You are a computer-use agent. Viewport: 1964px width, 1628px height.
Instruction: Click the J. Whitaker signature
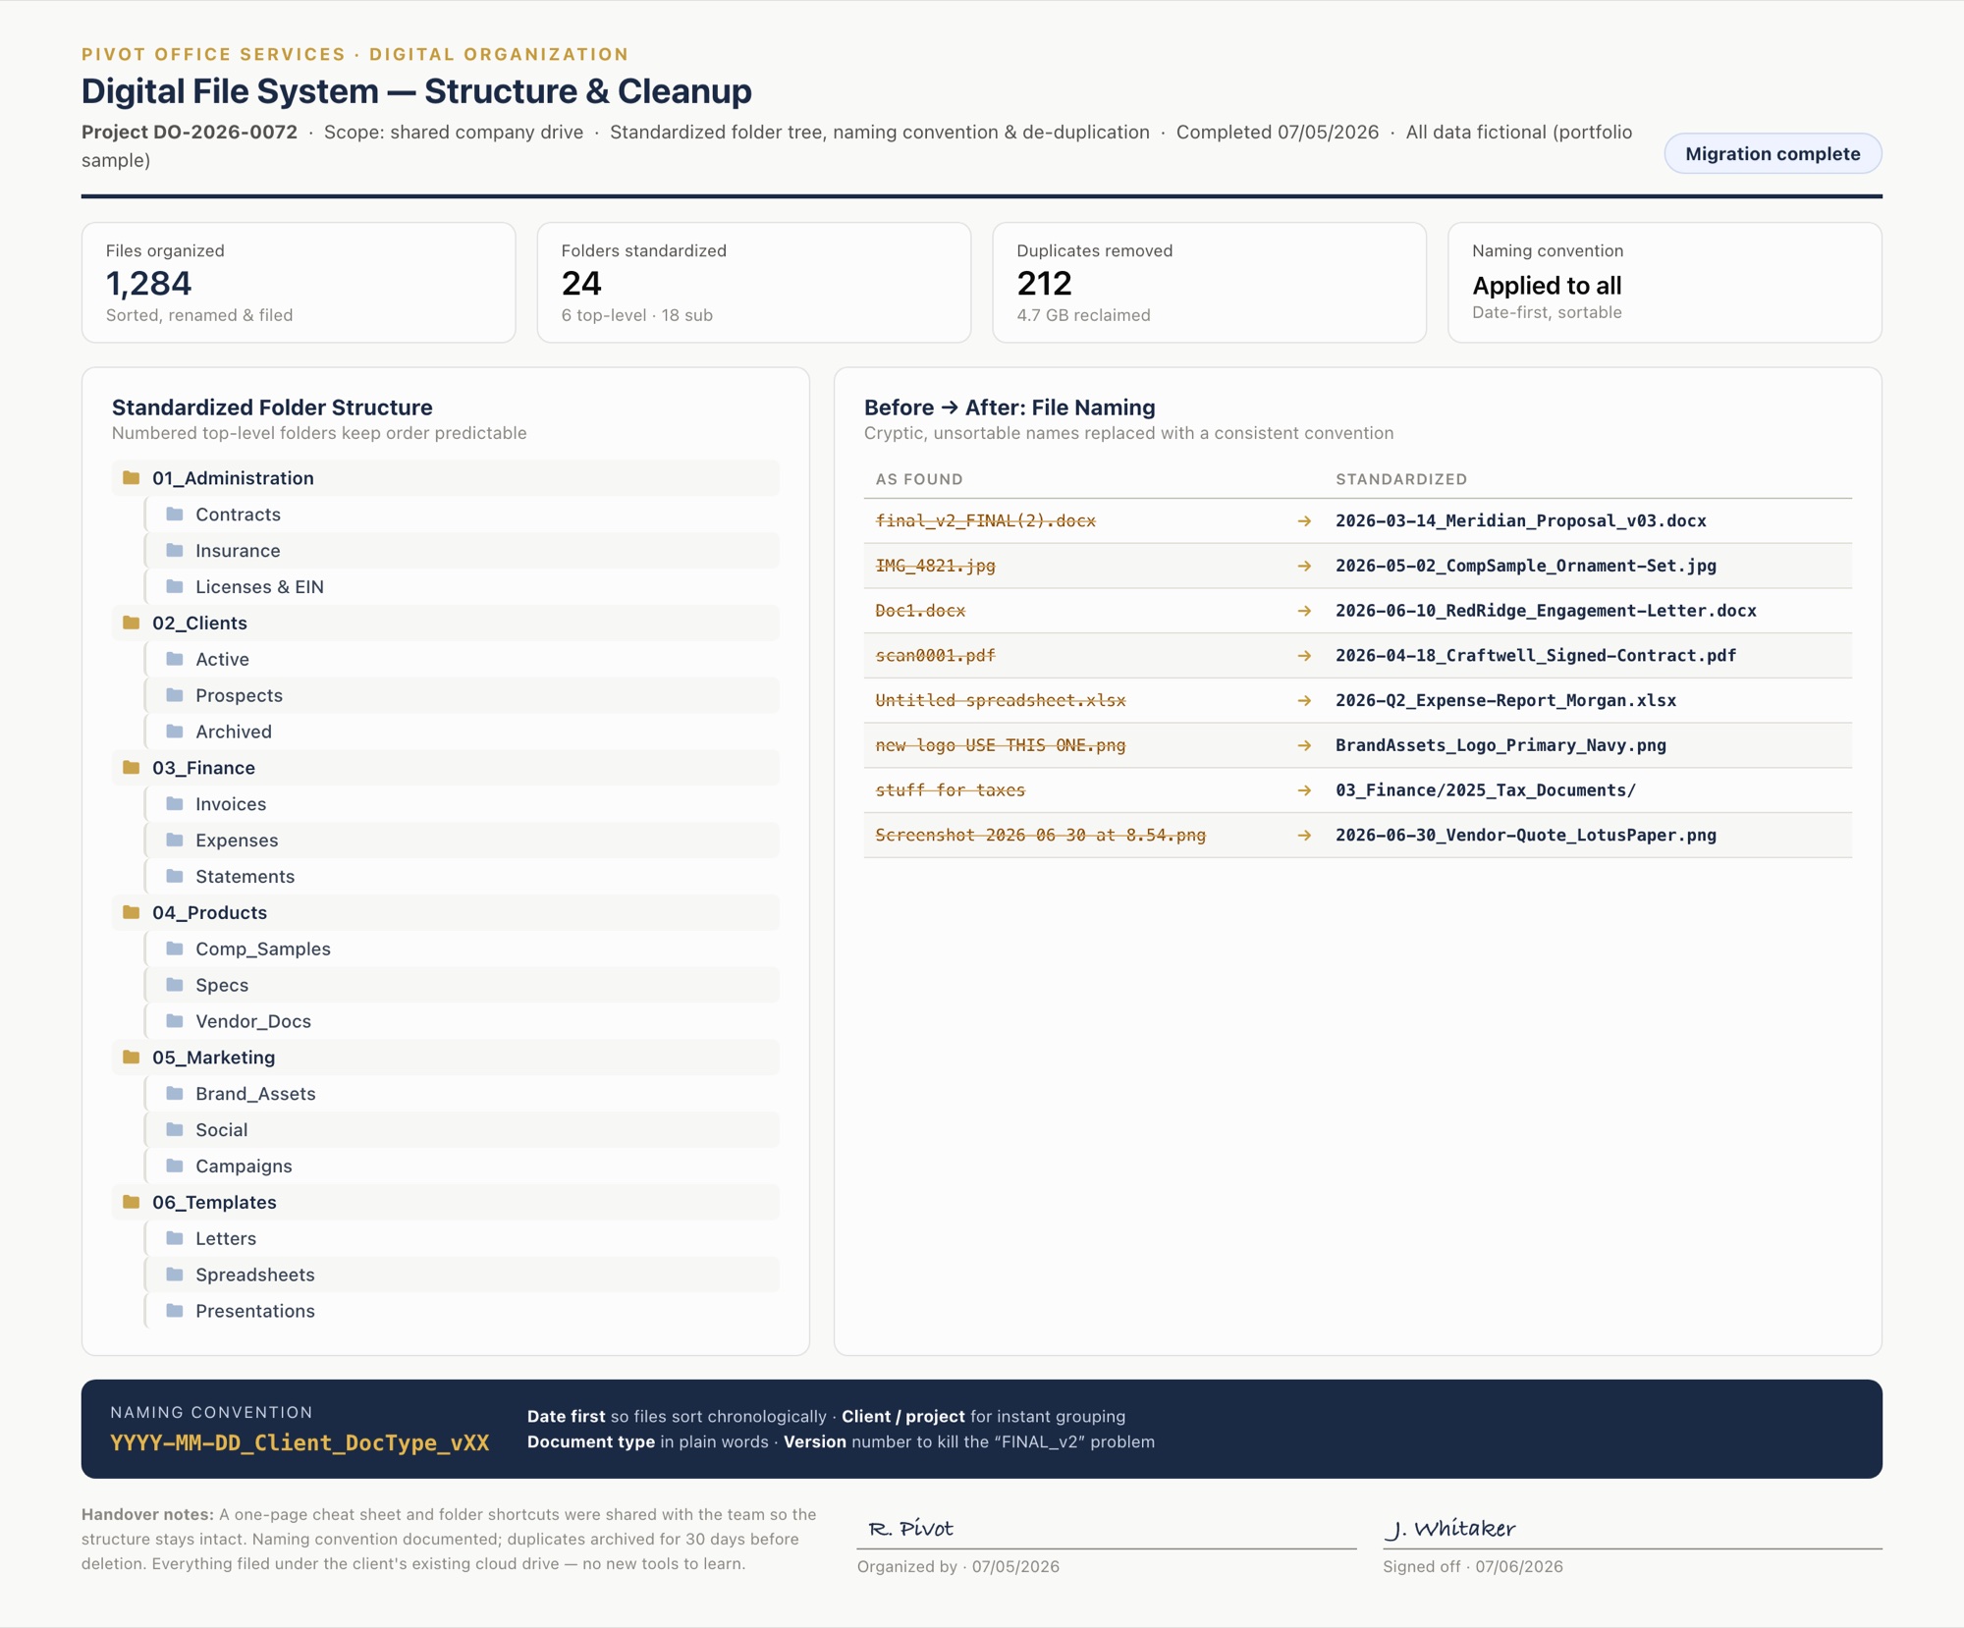click(x=1450, y=1529)
